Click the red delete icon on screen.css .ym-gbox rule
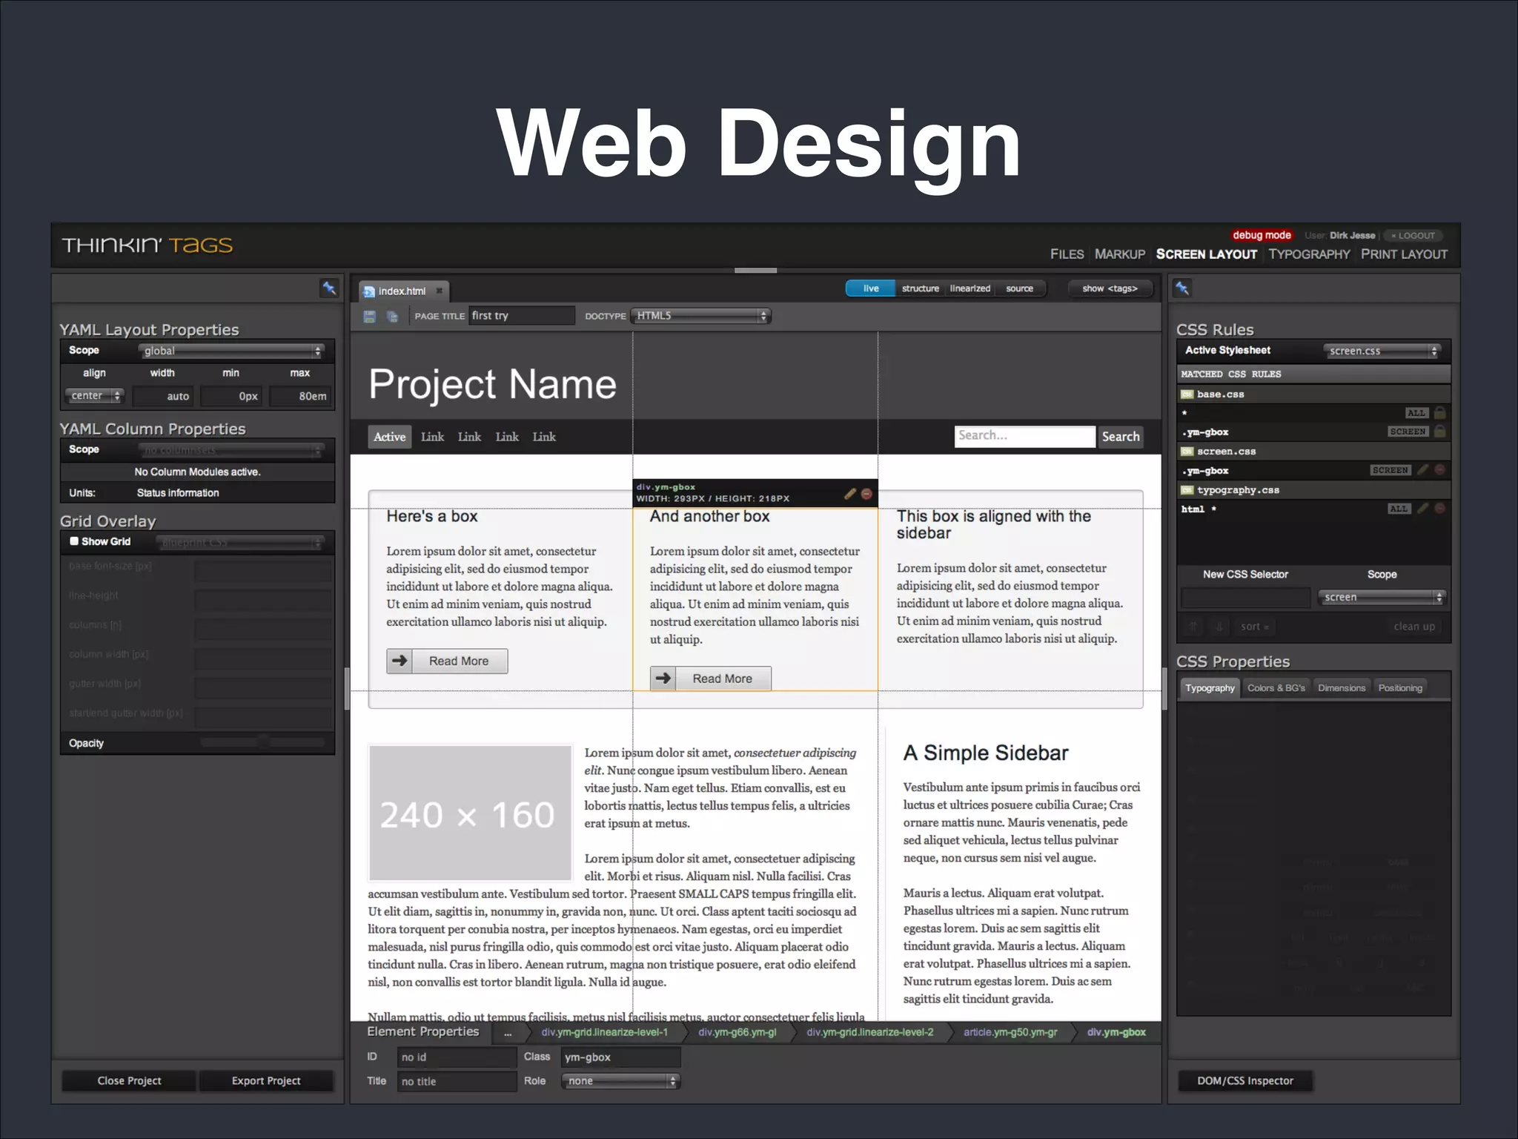Screen dimensions: 1518x1139 (1439, 470)
